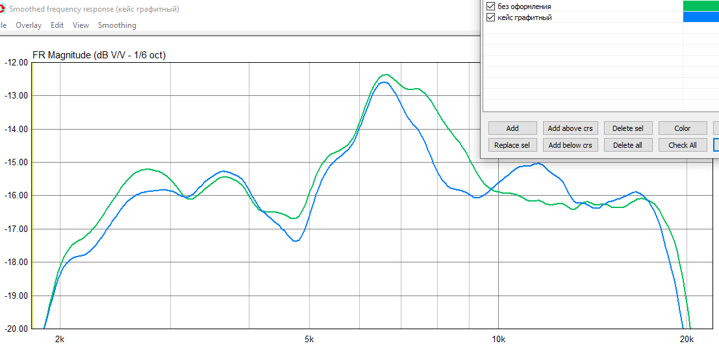
Task: Click the -20.00 y-axis label
Action: [x=16, y=329]
